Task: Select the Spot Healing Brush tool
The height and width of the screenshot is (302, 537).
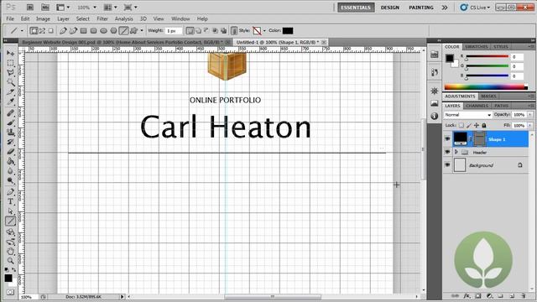Action: [x=10, y=112]
